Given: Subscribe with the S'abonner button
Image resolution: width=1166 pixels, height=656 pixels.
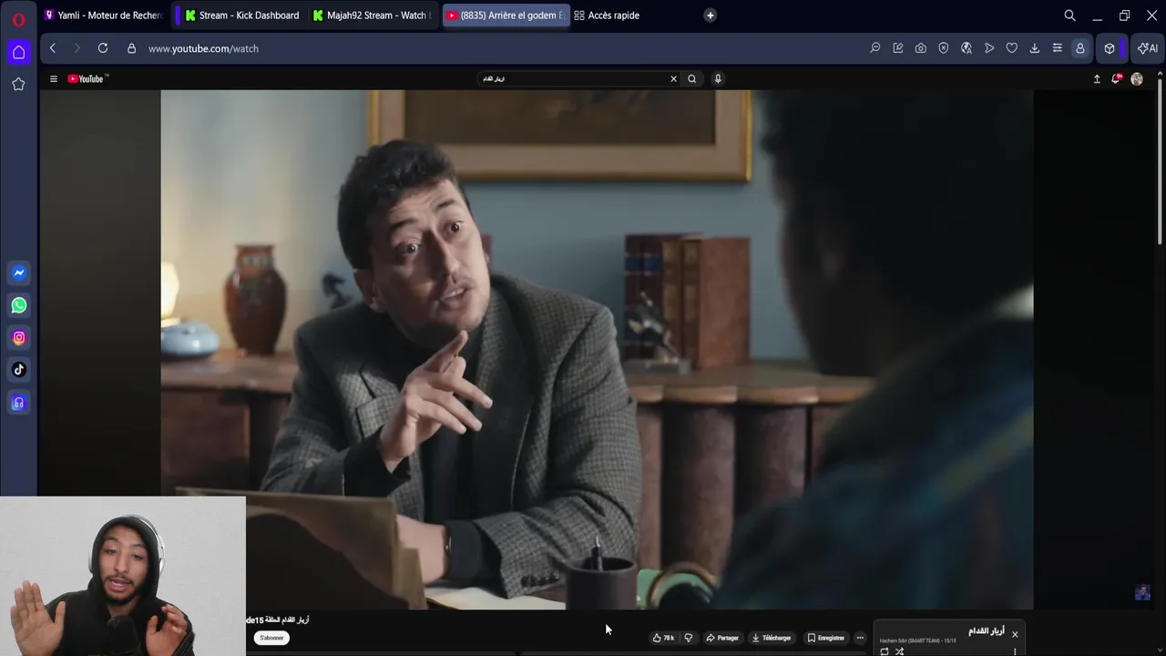Looking at the screenshot, I should pyautogui.click(x=271, y=638).
